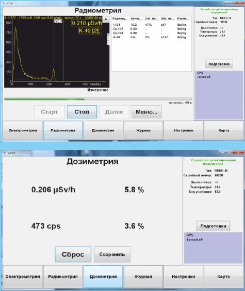Click Подготовка in the Дозиметрия window
The image size is (245, 291).
coord(213,226)
